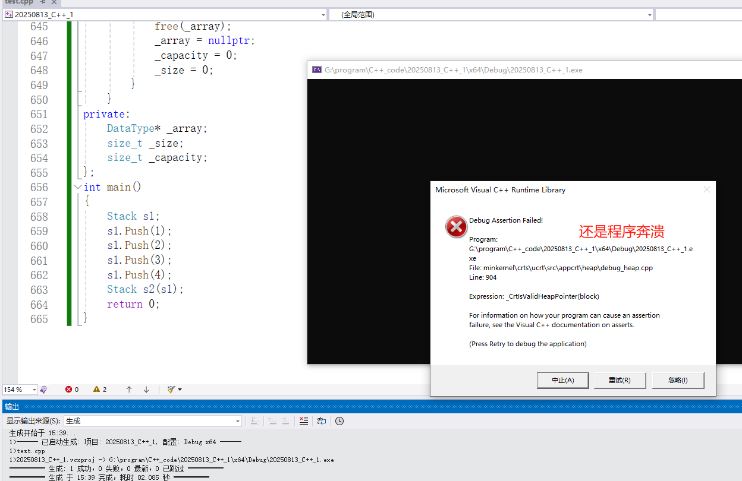Click '_array = nullptr;' code line
Viewport: 742px width, 481px height.
point(205,41)
